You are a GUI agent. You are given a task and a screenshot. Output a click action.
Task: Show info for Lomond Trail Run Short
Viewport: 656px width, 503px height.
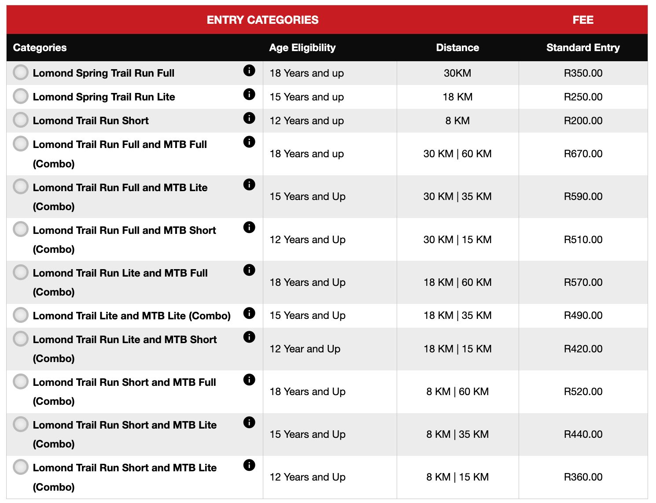coord(249,118)
